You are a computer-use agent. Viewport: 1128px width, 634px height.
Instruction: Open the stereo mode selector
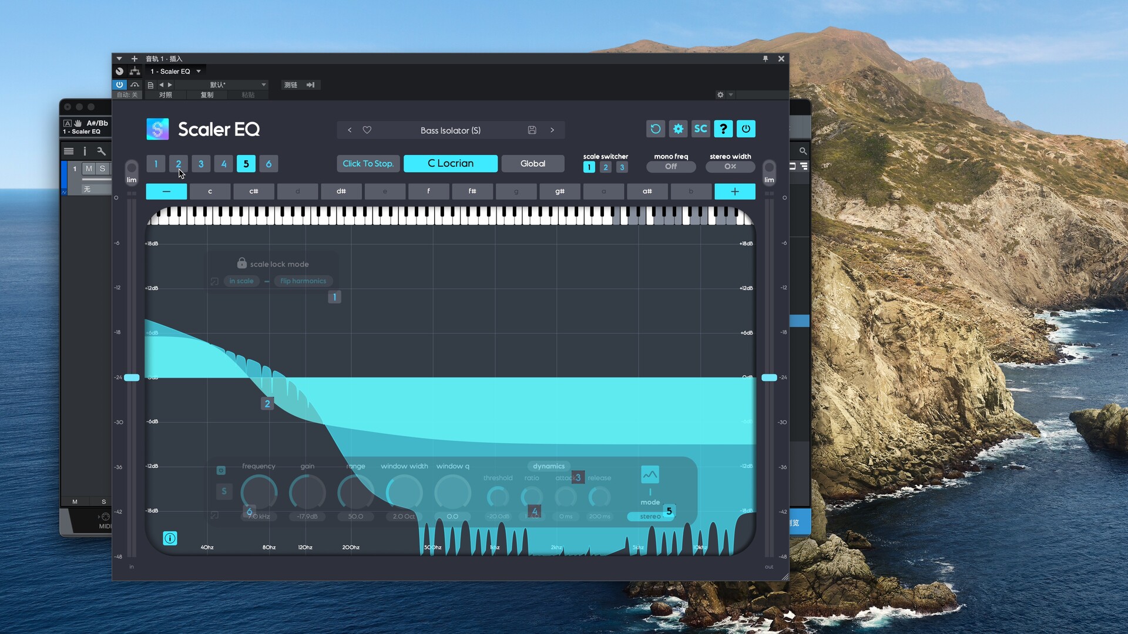point(650,517)
